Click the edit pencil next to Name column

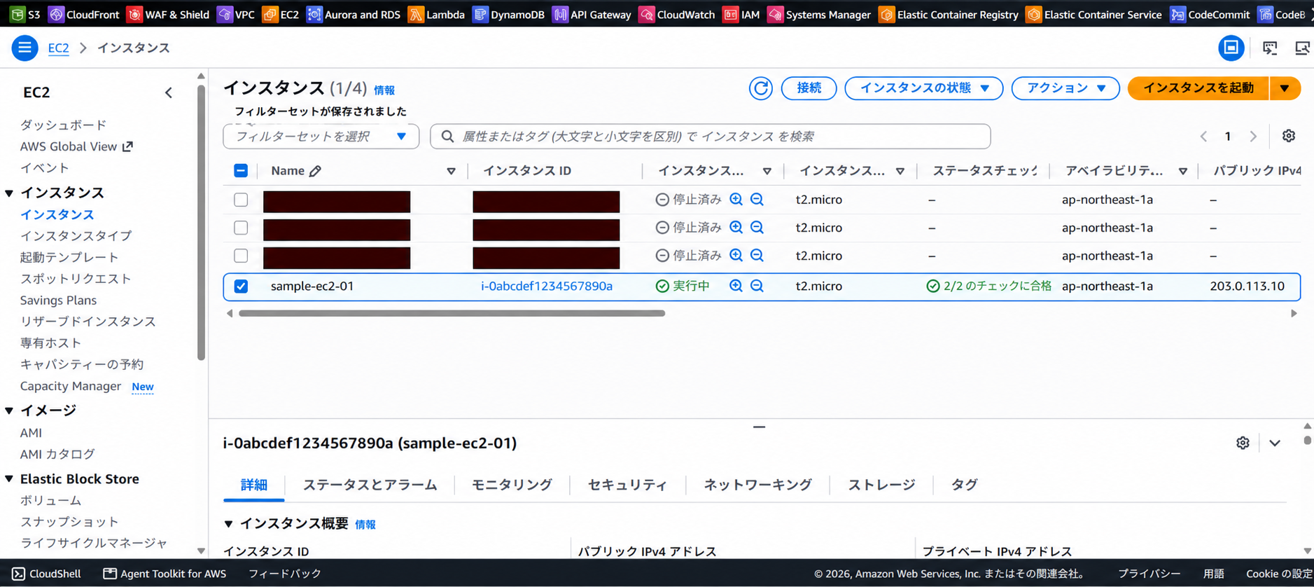tap(316, 171)
